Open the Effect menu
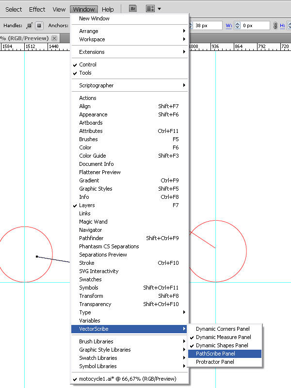The image size is (291, 388). pyautogui.click(x=37, y=9)
